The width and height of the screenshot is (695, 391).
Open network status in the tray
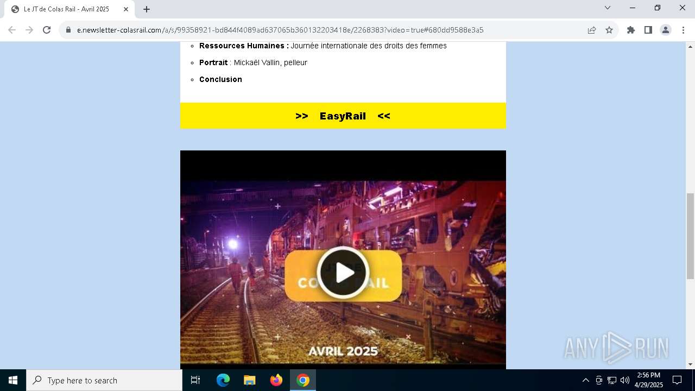tap(612, 380)
